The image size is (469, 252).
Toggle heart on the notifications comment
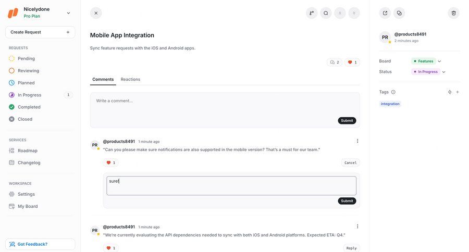coord(110,162)
